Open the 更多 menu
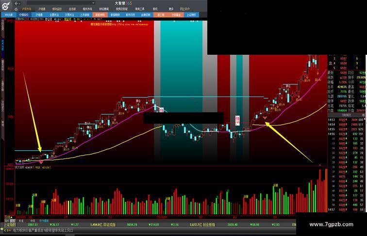This screenshot has height=236, width=367. [x=171, y=9]
